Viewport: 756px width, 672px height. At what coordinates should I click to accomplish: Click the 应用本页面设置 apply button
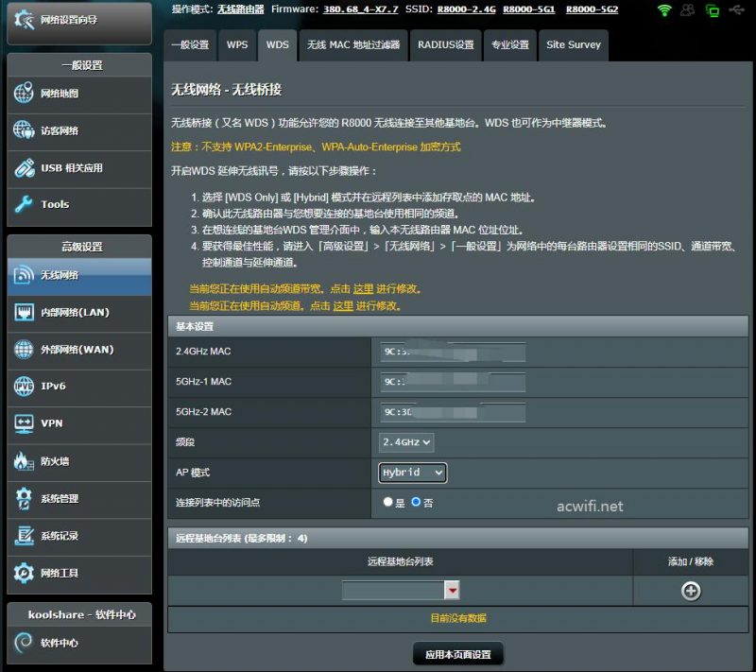[x=458, y=654]
